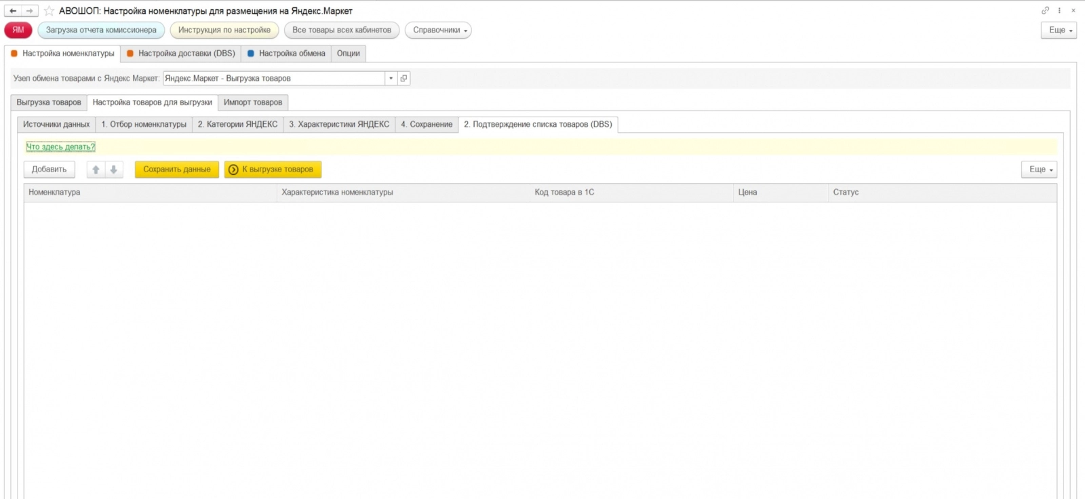This screenshot has height=499, width=1085.
Task: Open the top Еще menu
Action: [x=1059, y=30]
